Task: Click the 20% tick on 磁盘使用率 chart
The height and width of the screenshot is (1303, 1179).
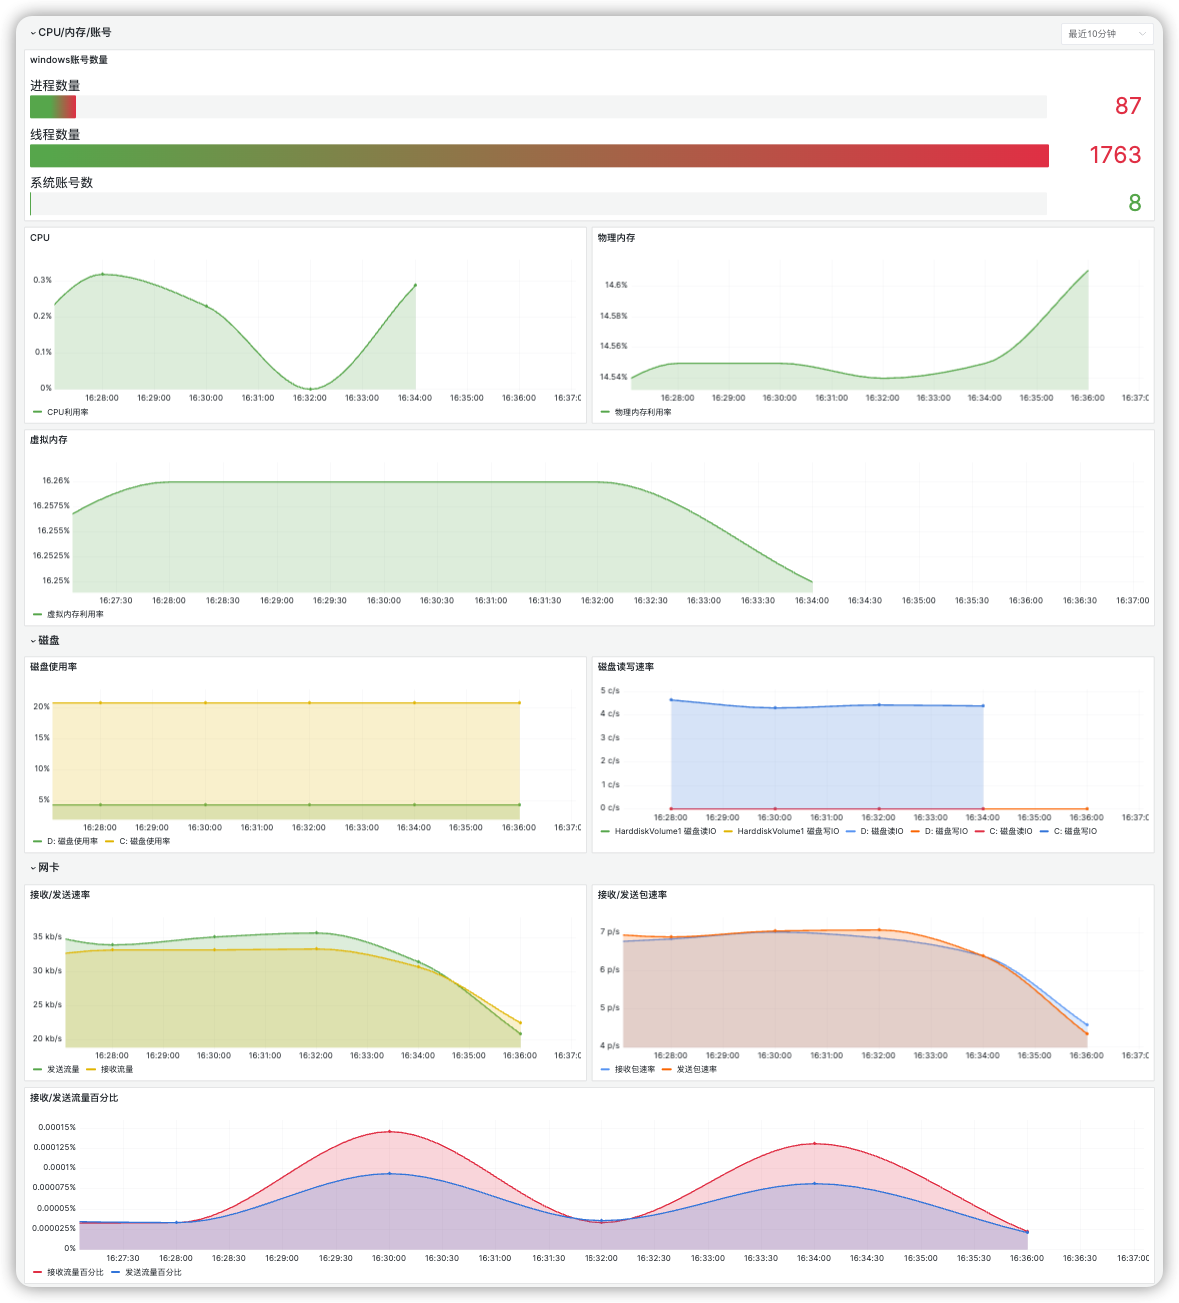Action: [41, 706]
